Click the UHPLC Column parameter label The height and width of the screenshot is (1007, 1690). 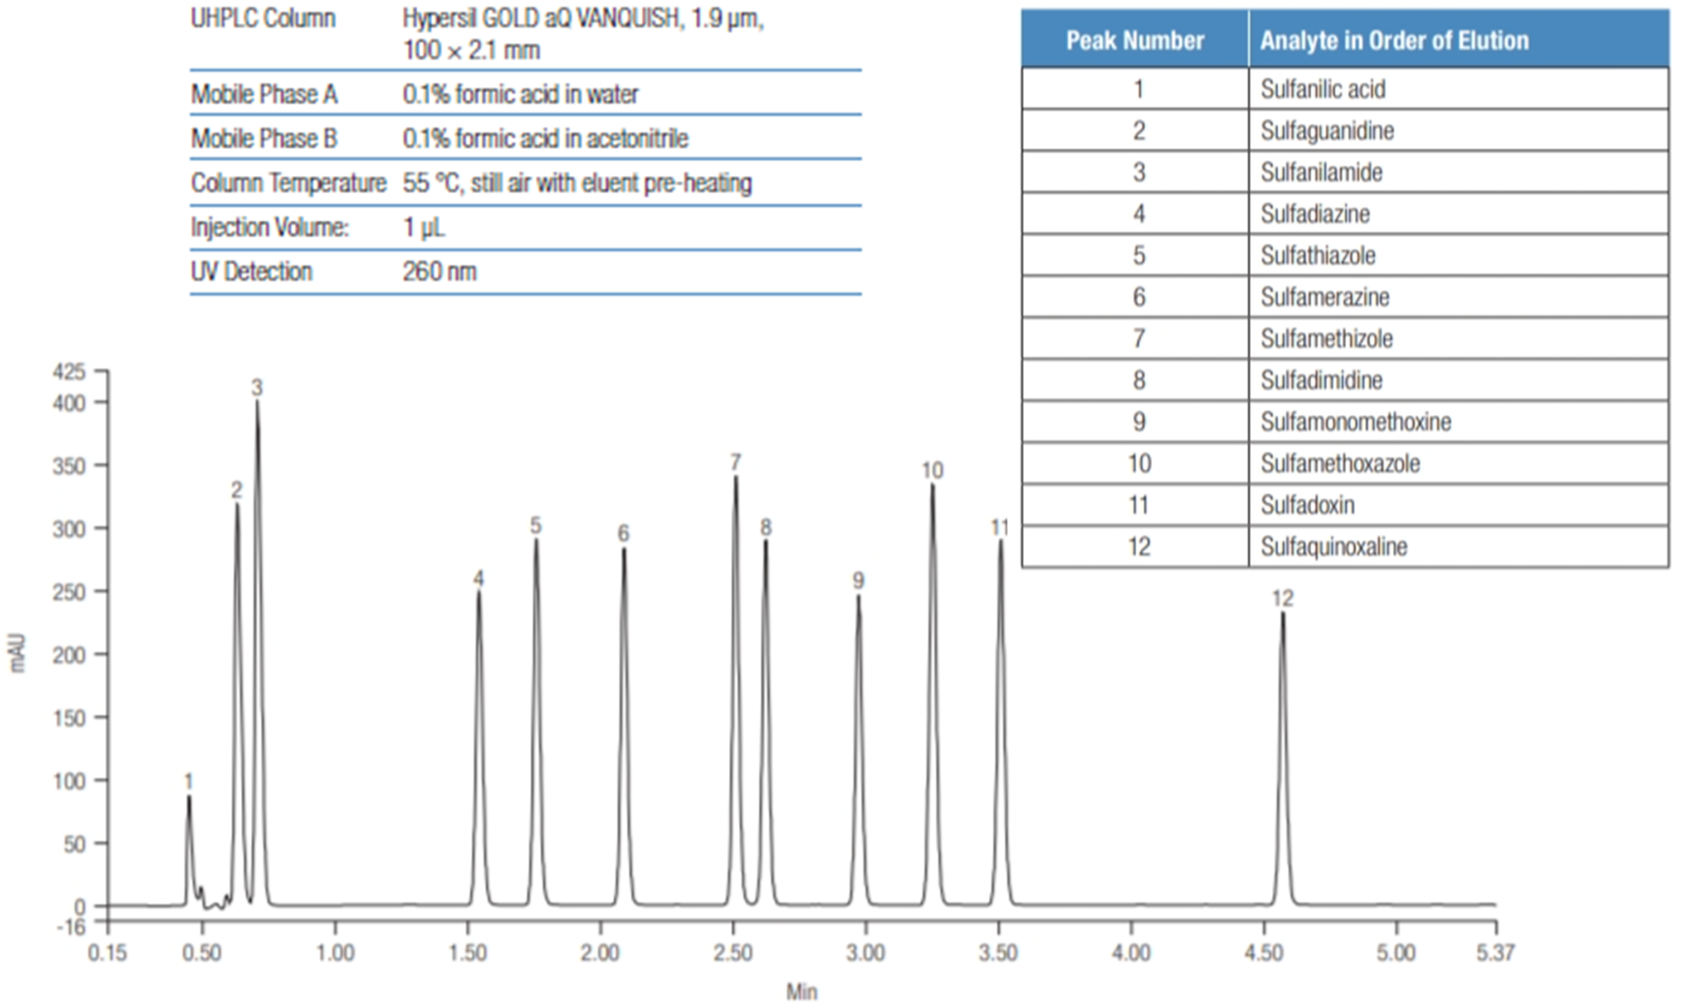click(263, 19)
